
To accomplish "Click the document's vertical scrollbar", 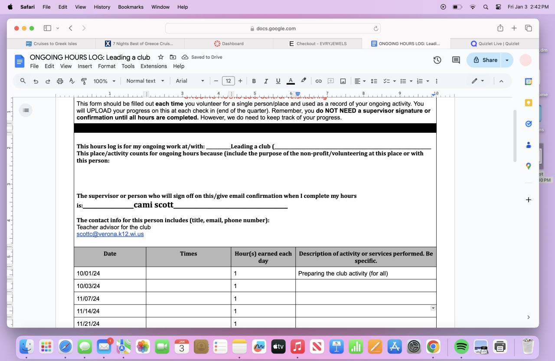I will (x=515, y=136).
